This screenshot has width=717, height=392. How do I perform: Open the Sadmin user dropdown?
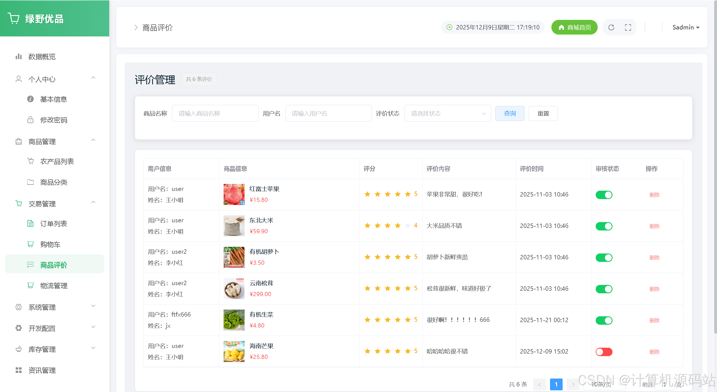click(x=686, y=27)
